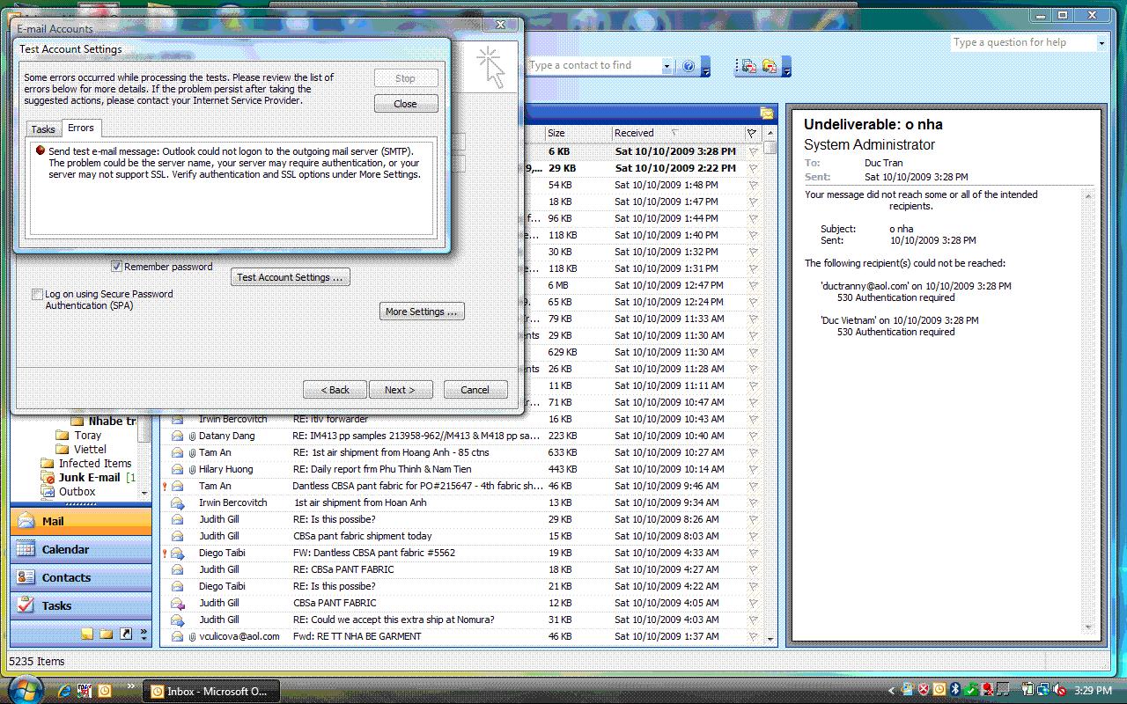Click the message list vertical scrollbar thumb
Image resolution: width=1127 pixels, height=704 pixels.
(x=770, y=149)
